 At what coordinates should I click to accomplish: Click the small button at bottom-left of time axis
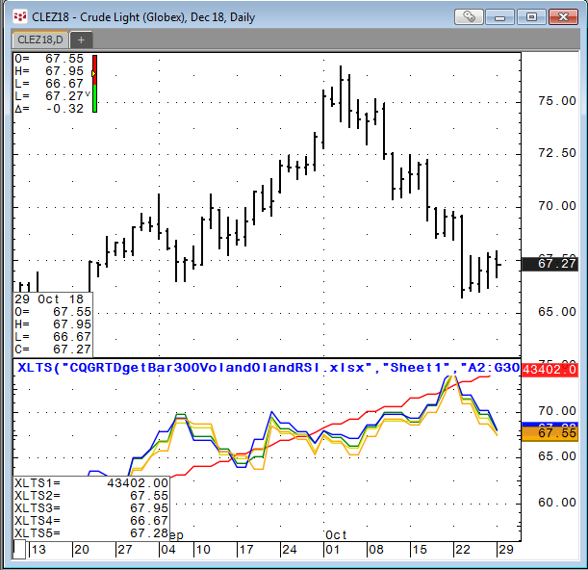[19, 549]
